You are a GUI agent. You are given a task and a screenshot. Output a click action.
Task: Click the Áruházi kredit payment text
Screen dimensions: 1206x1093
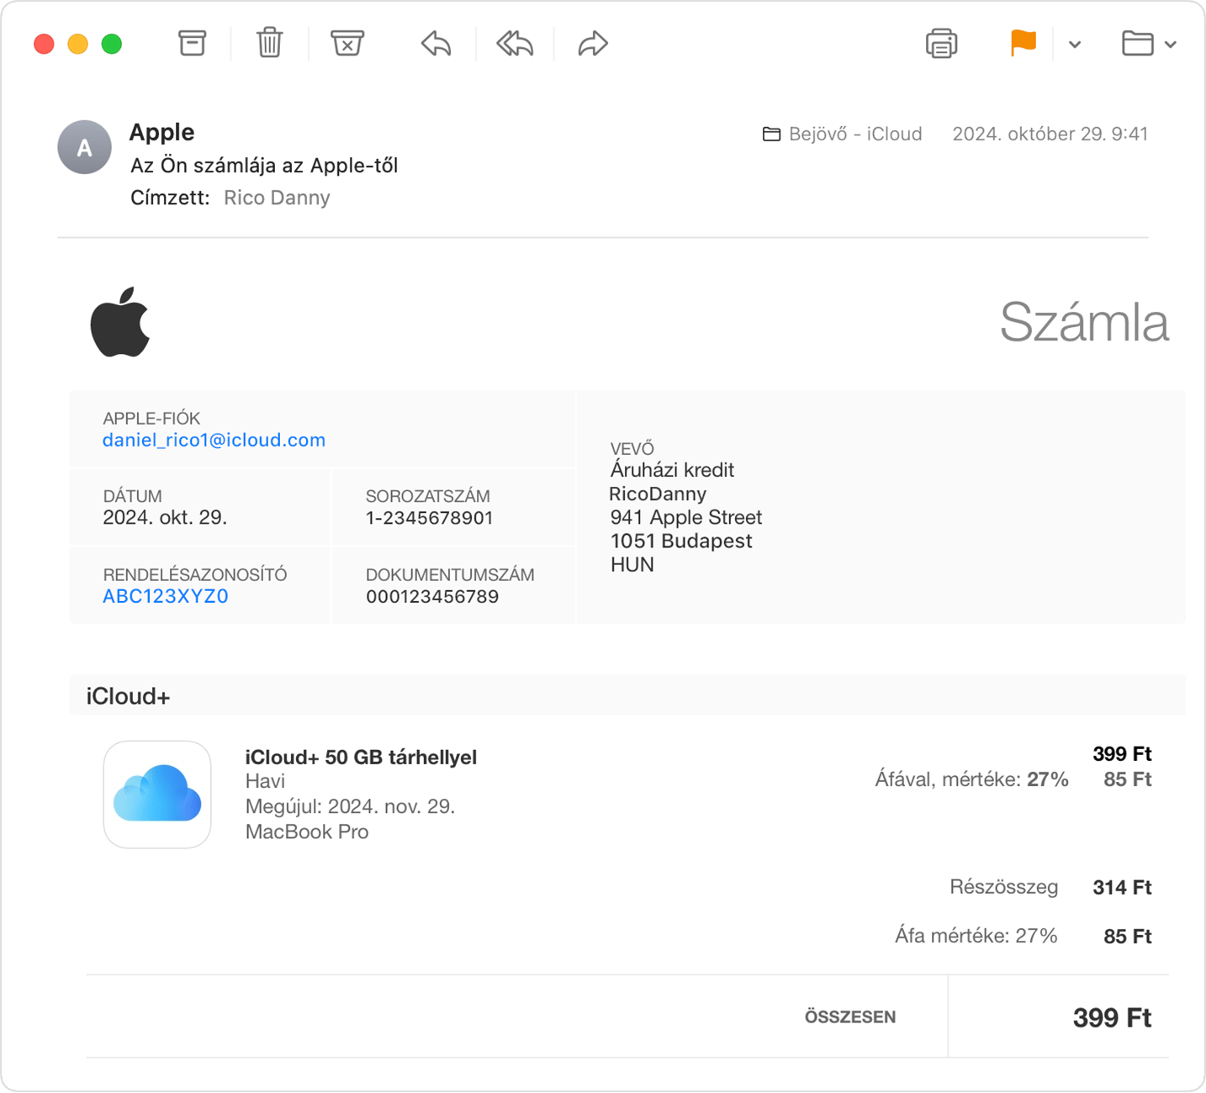672,471
